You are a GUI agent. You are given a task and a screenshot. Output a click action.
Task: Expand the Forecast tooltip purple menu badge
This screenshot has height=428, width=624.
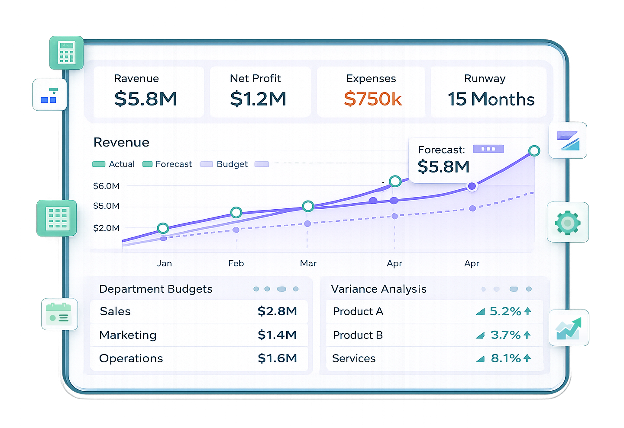(x=488, y=149)
